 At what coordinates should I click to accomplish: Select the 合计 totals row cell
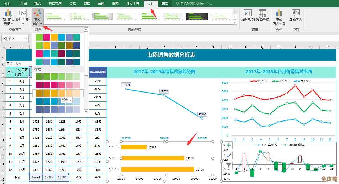click(x=18, y=177)
